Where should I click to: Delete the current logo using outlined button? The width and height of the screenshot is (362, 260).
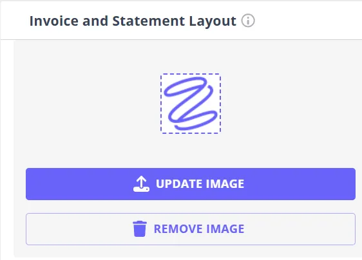tap(191, 229)
